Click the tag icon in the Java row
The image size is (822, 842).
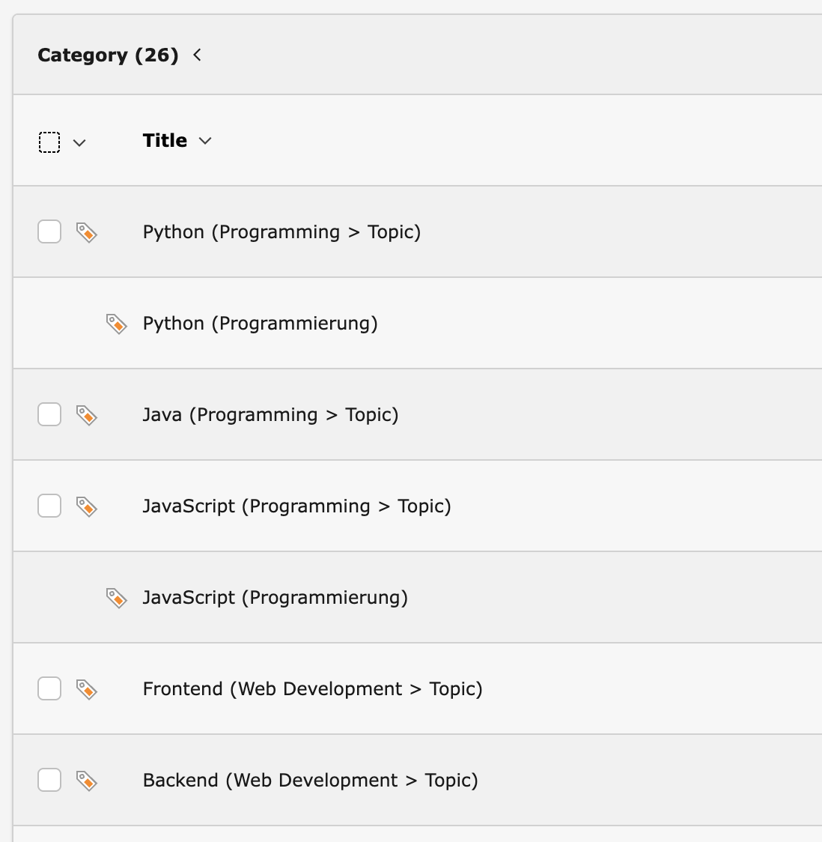pyautogui.click(x=86, y=415)
